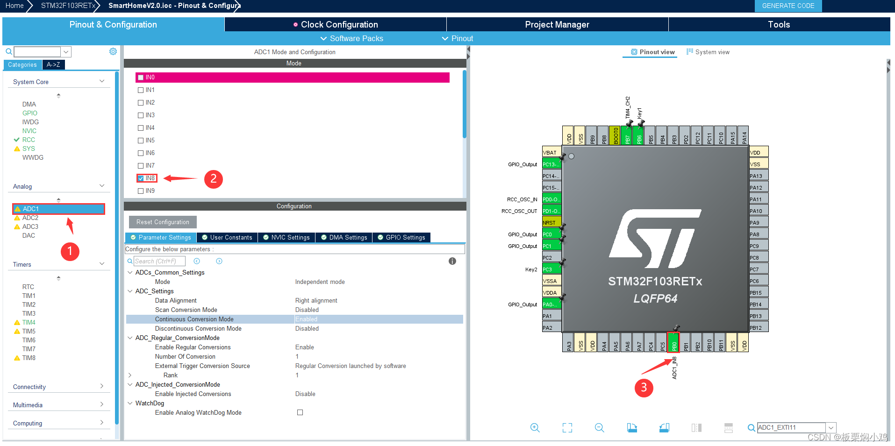Enable the IN9 channel checkbox
The height and width of the screenshot is (446, 895).
(141, 191)
